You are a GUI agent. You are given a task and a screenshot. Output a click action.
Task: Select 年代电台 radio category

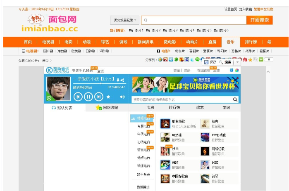tap(143, 134)
